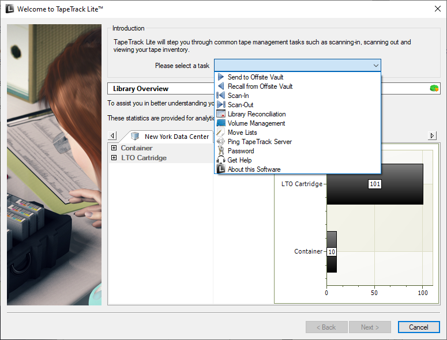The height and width of the screenshot is (340, 447).
Task: Pick Volume Management from the list
Action: (298, 123)
